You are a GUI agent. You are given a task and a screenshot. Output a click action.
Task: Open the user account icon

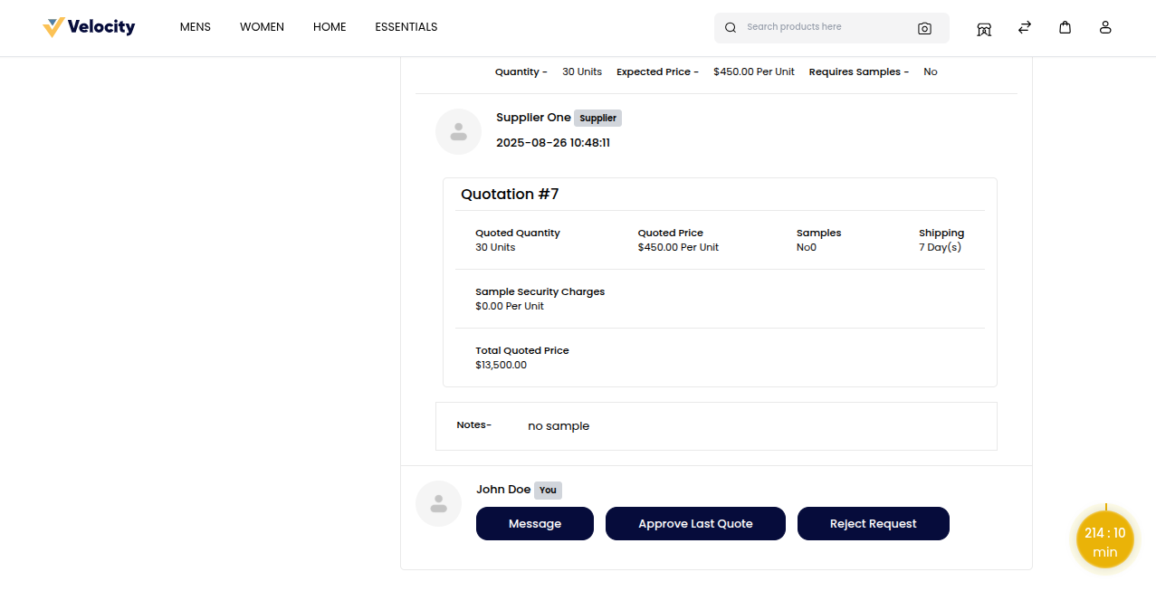(1105, 27)
